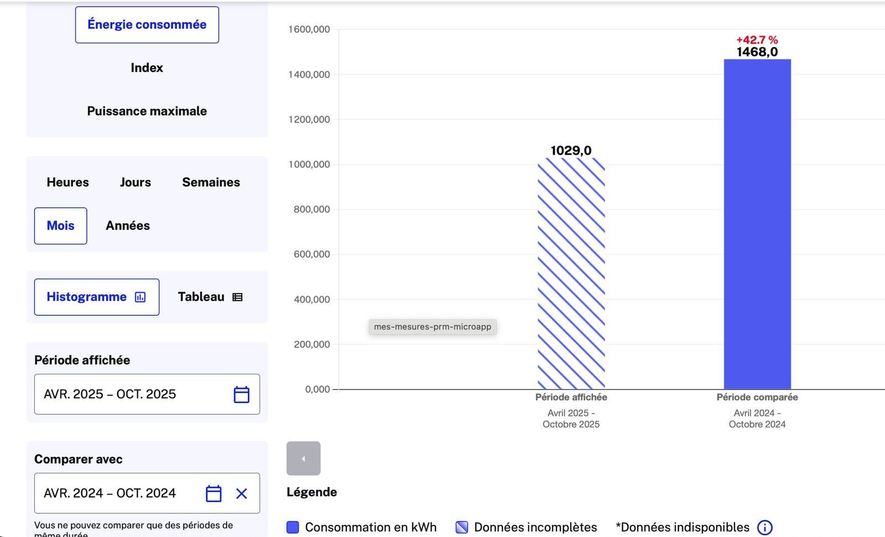Switch to the Index measurement tab
Screen dimensions: 885x537
coord(147,68)
